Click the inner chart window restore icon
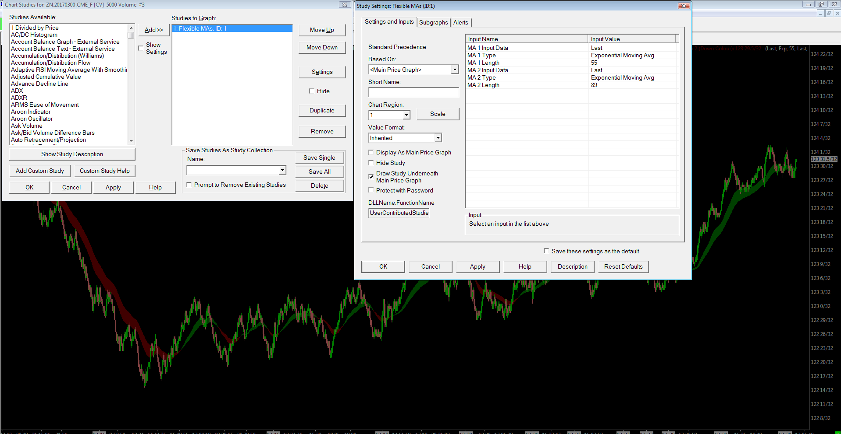Screen dimensions: 841x434 pos(829,14)
